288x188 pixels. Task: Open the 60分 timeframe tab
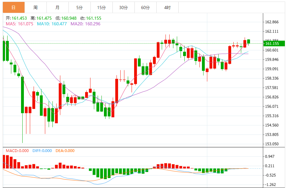coord(145,8)
